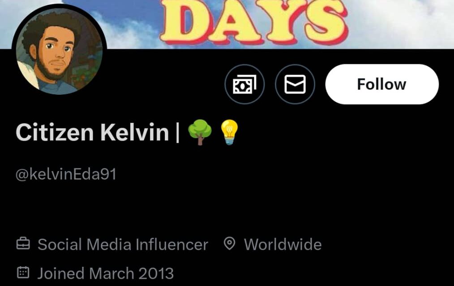454x286 pixels.
Task: Tap the Social Media Influencer label
Action: (123, 245)
